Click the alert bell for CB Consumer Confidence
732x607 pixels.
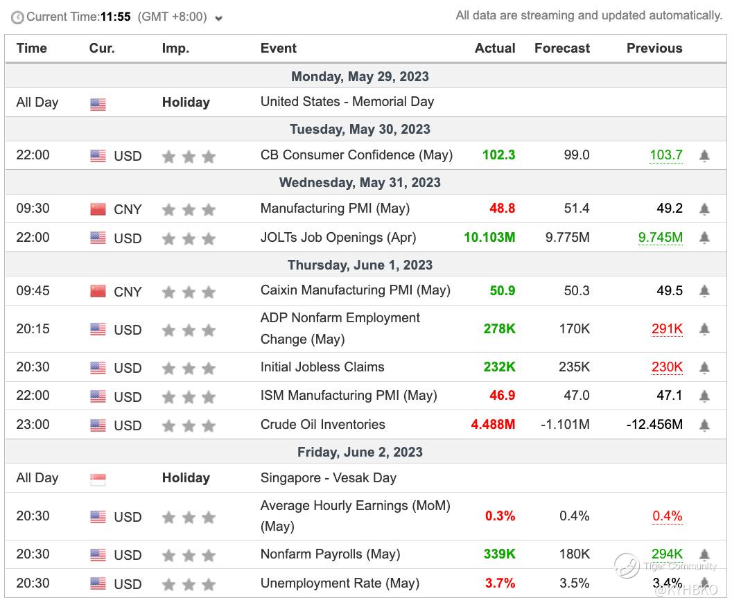coord(704,156)
